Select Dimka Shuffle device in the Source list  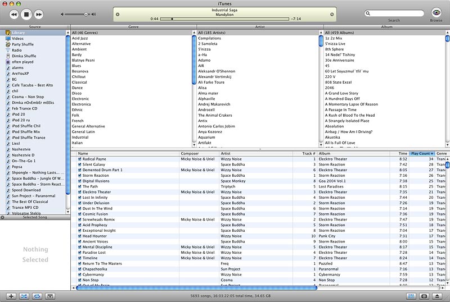click(x=33, y=56)
